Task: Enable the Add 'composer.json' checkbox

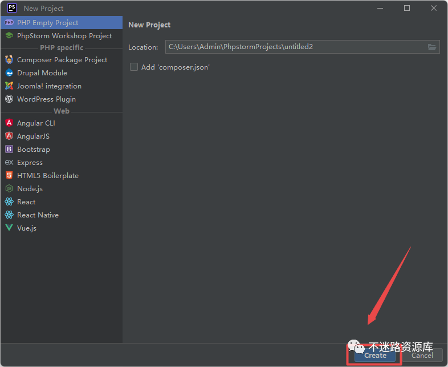Action: coord(134,67)
